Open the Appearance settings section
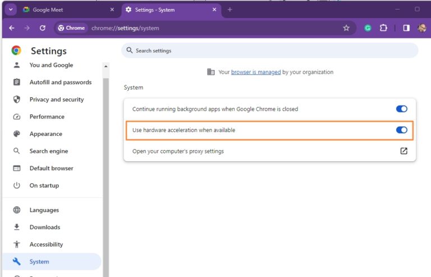Image resolution: width=431 pixels, height=277 pixels. click(x=45, y=134)
